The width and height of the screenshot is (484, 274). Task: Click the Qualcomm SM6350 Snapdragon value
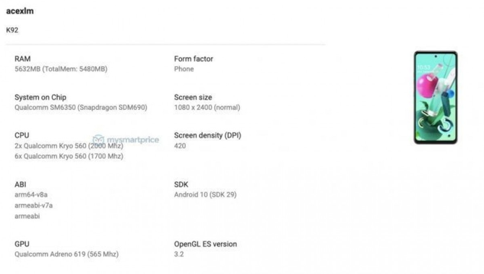point(81,108)
